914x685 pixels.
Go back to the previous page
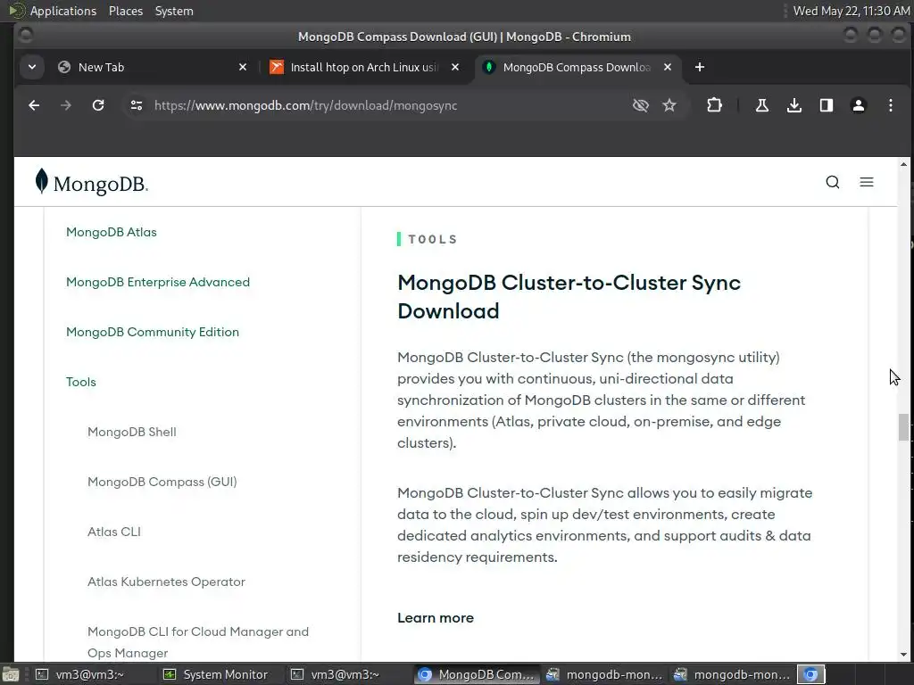35,105
